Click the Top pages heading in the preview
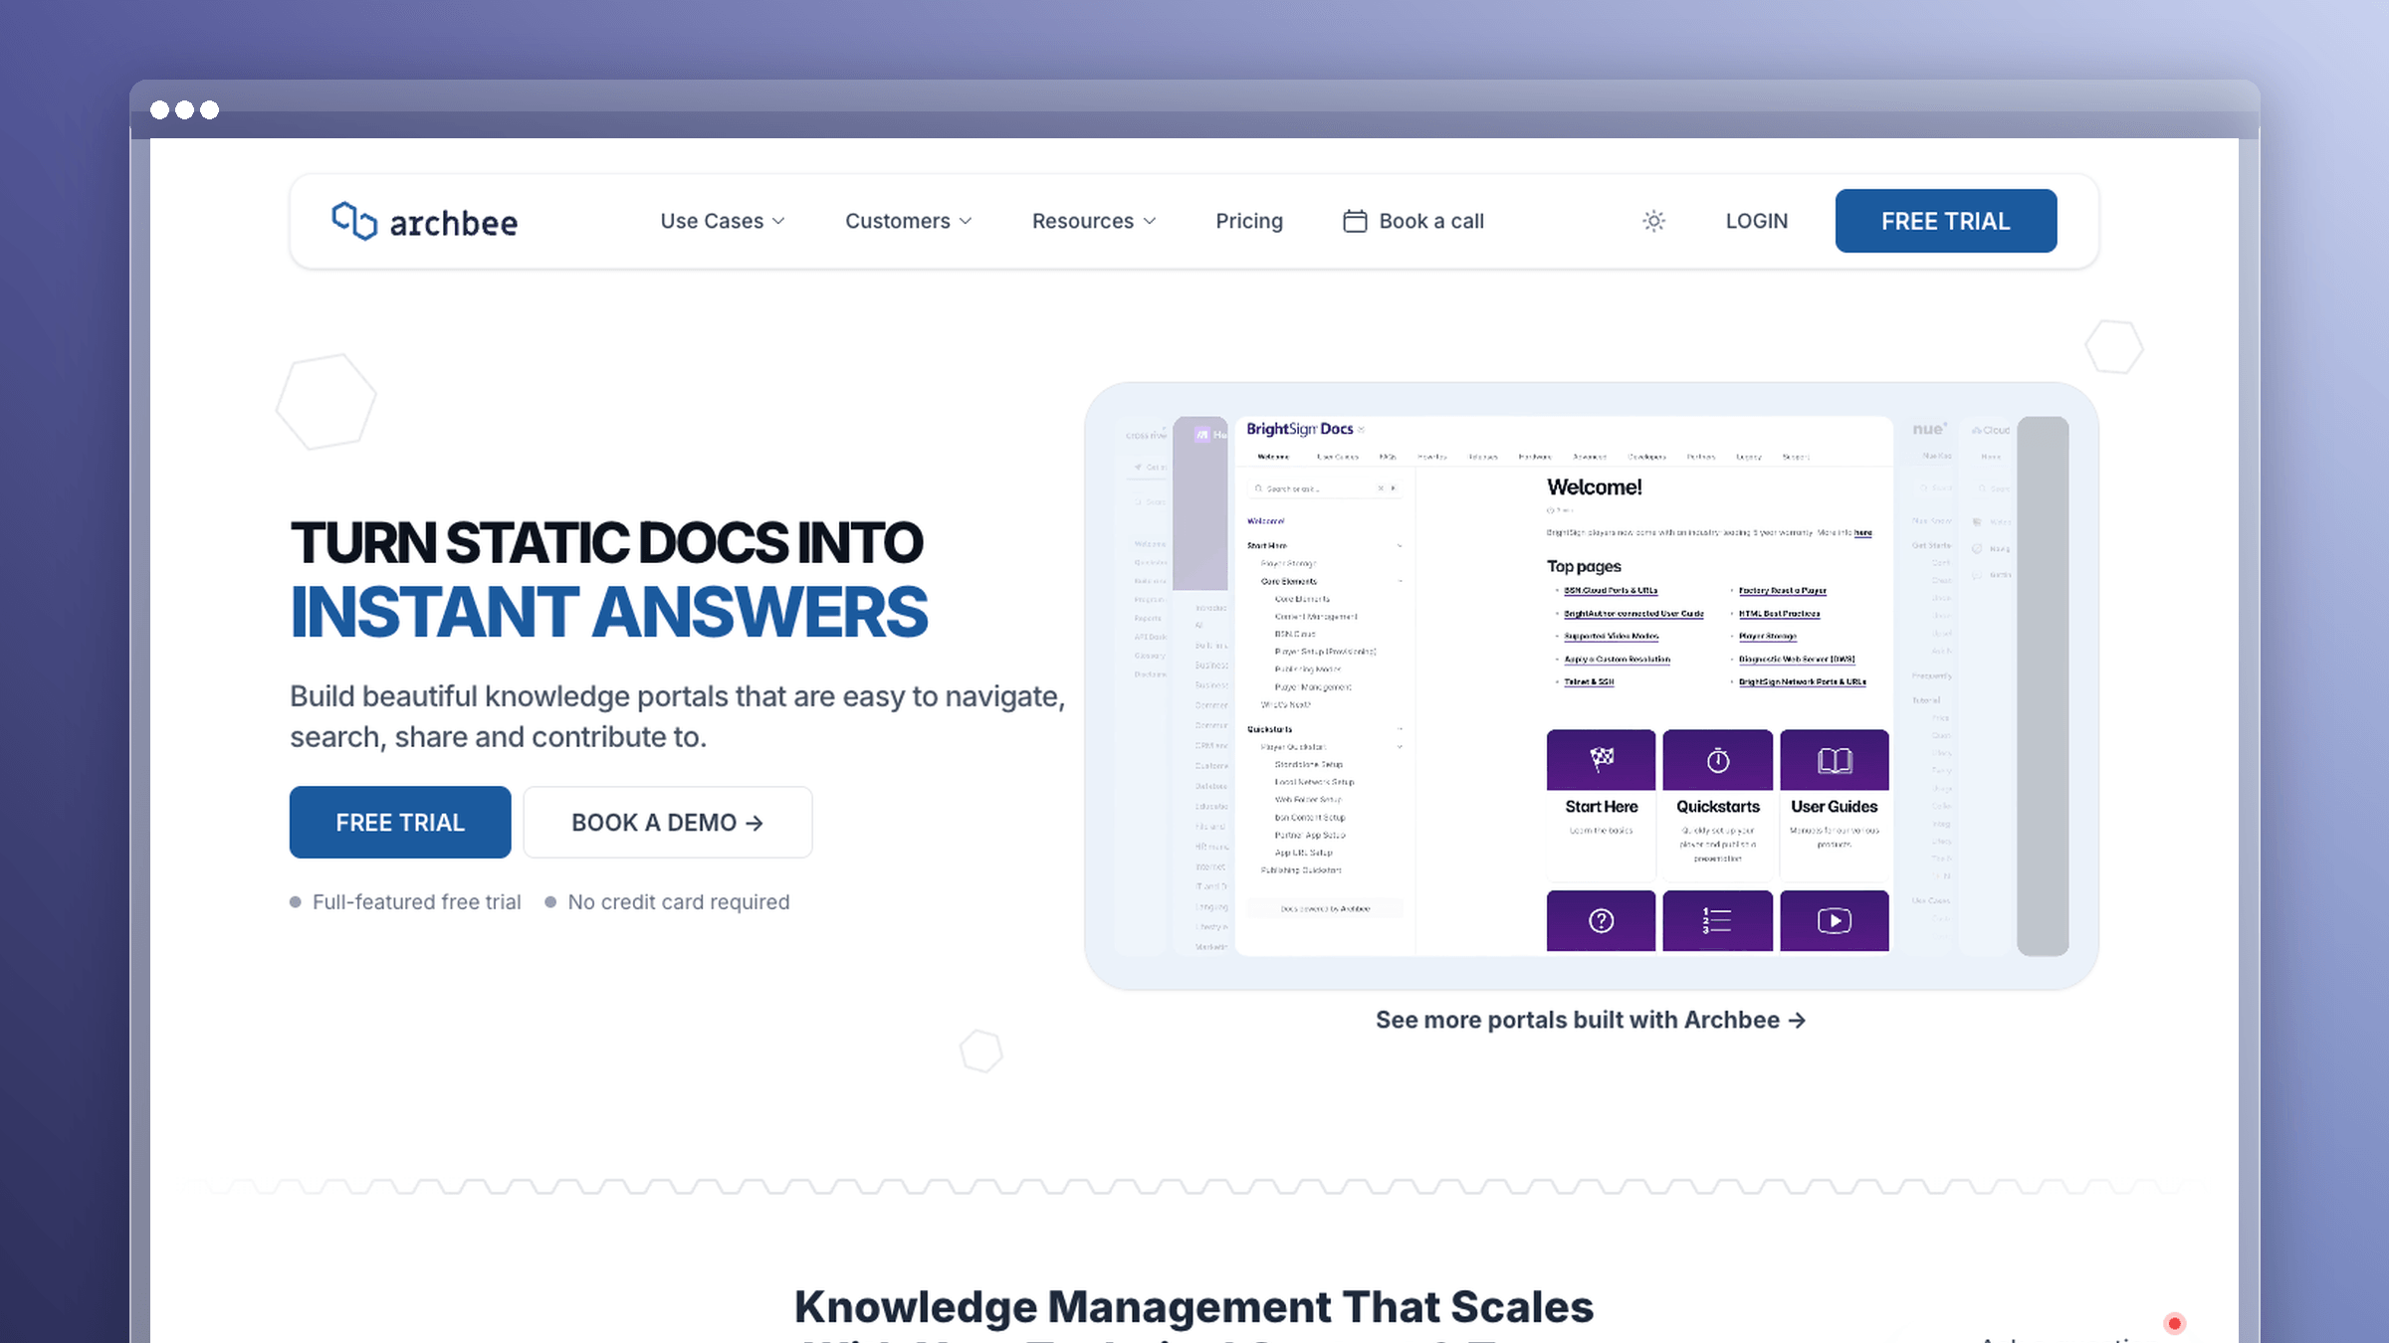Screen dimensions: 2389x1343 (x=1584, y=566)
